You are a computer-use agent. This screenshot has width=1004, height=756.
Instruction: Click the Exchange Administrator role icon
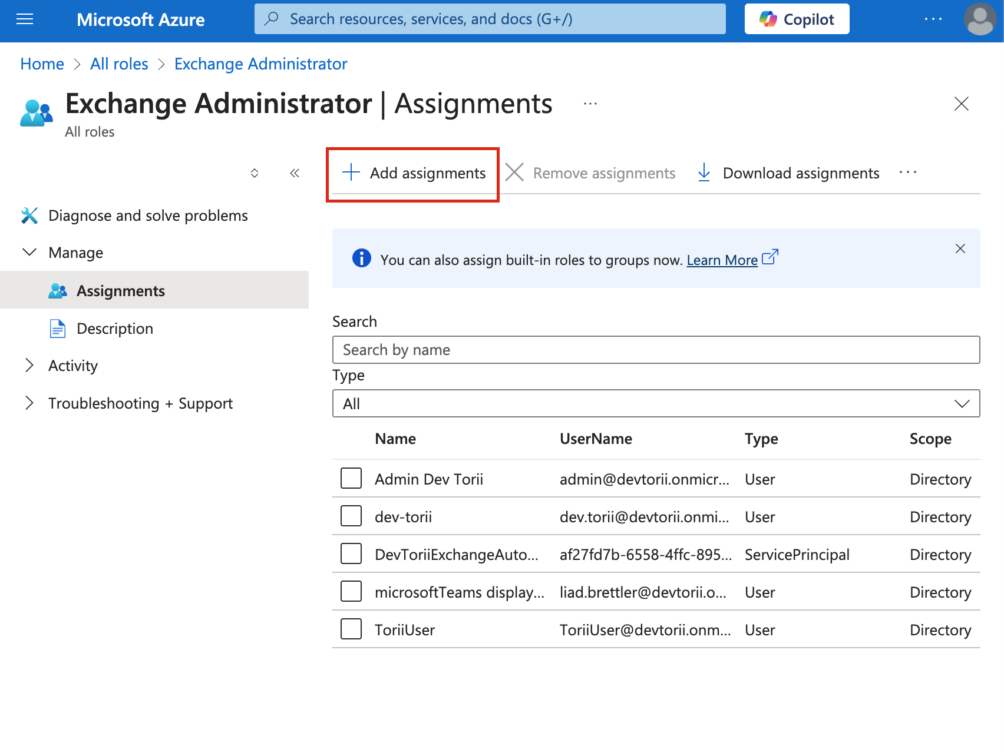(x=36, y=112)
